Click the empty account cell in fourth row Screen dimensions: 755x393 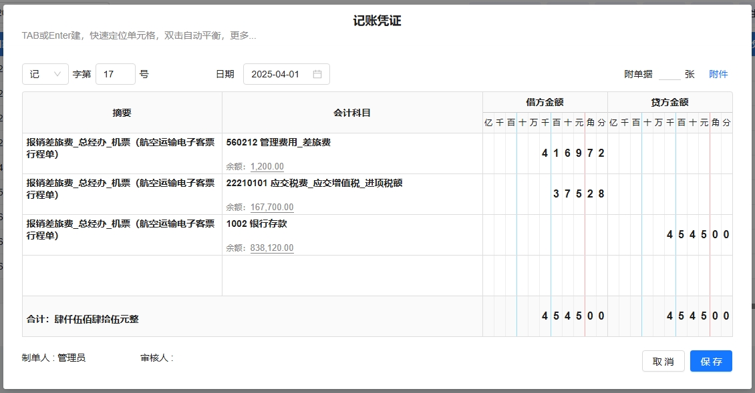tap(352, 276)
